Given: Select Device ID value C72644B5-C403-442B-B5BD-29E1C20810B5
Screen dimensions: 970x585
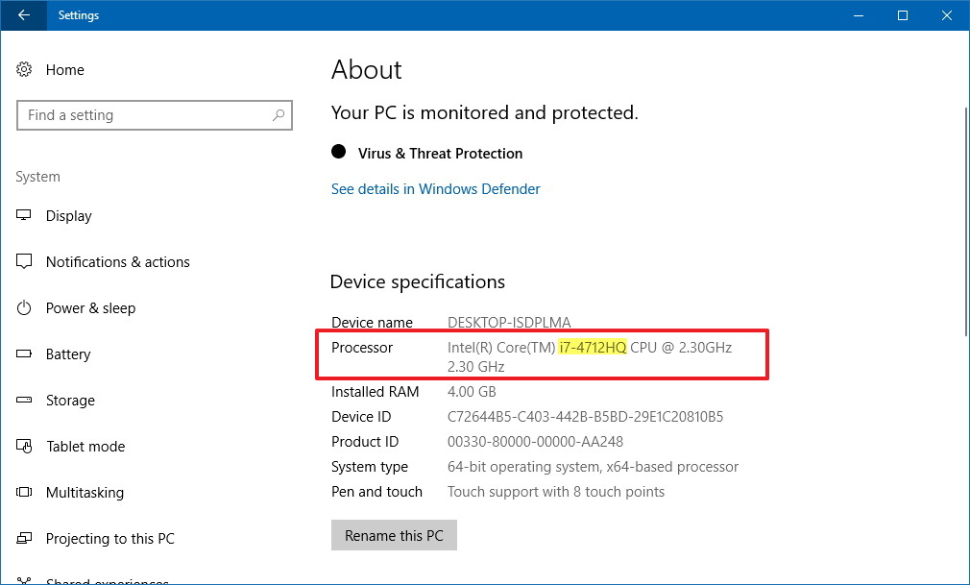Looking at the screenshot, I should (585, 417).
